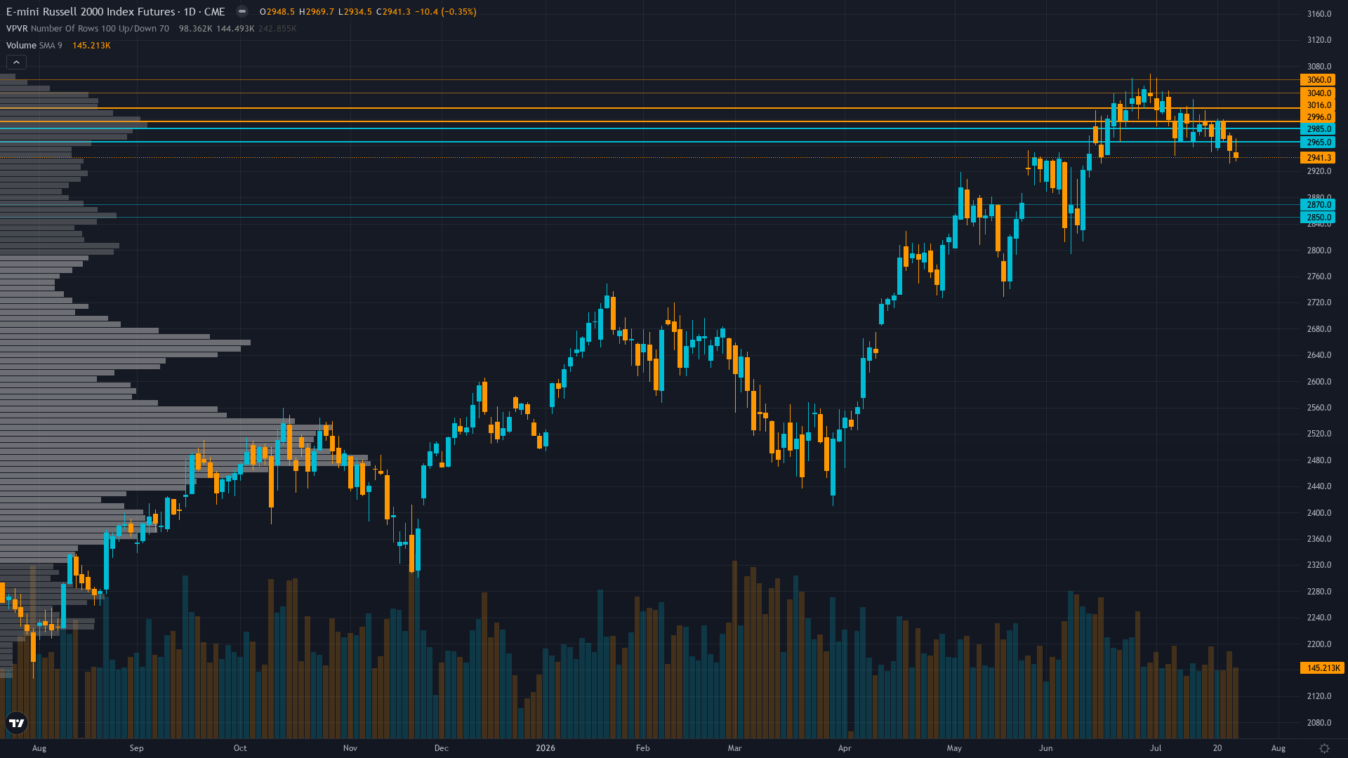Click the 3060.0 price line label
Image resolution: width=1348 pixels, height=758 pixels.
pos(1319,80)
